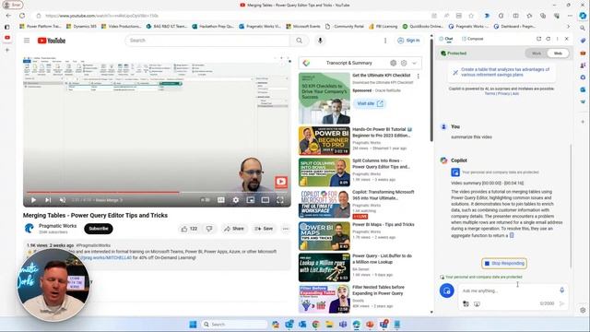Open video player settings gear
Image resolution: width=590 pixels, height=332 pixels.
coord(236,200)
